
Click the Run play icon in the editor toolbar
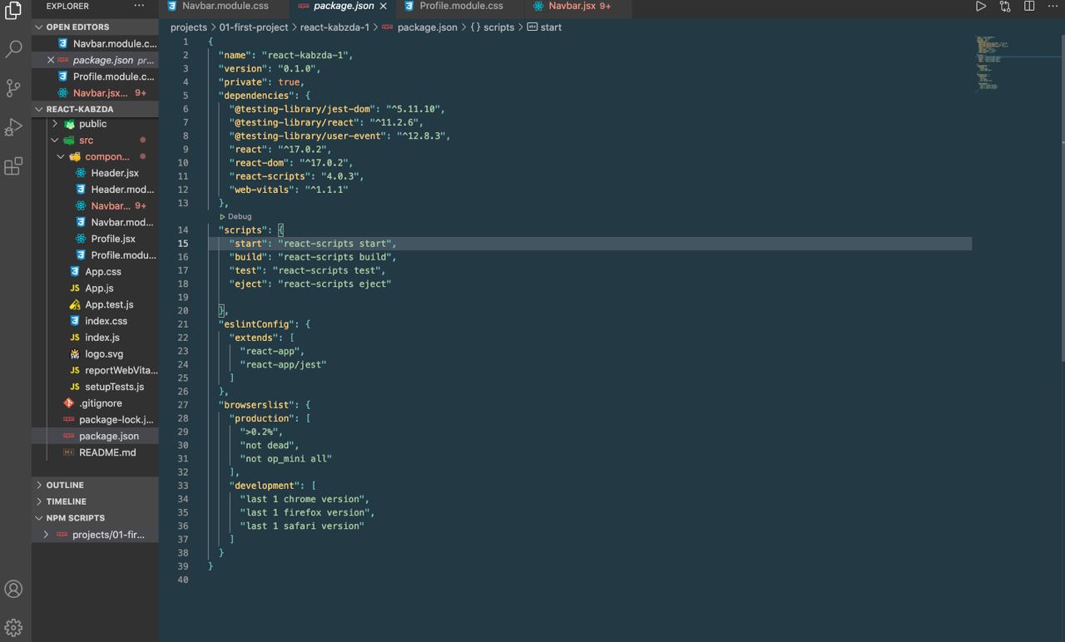coord(981,7)
